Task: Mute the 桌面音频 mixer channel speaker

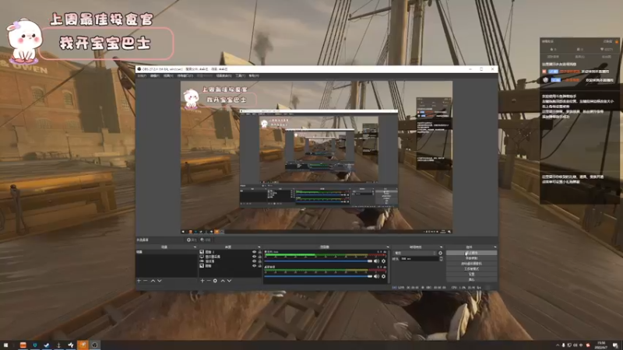Action: click(x=376, y=276)
